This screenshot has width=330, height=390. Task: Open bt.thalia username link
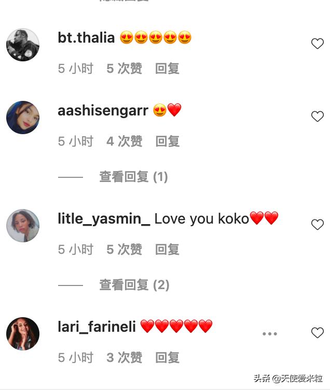click(x=86, y=37)
